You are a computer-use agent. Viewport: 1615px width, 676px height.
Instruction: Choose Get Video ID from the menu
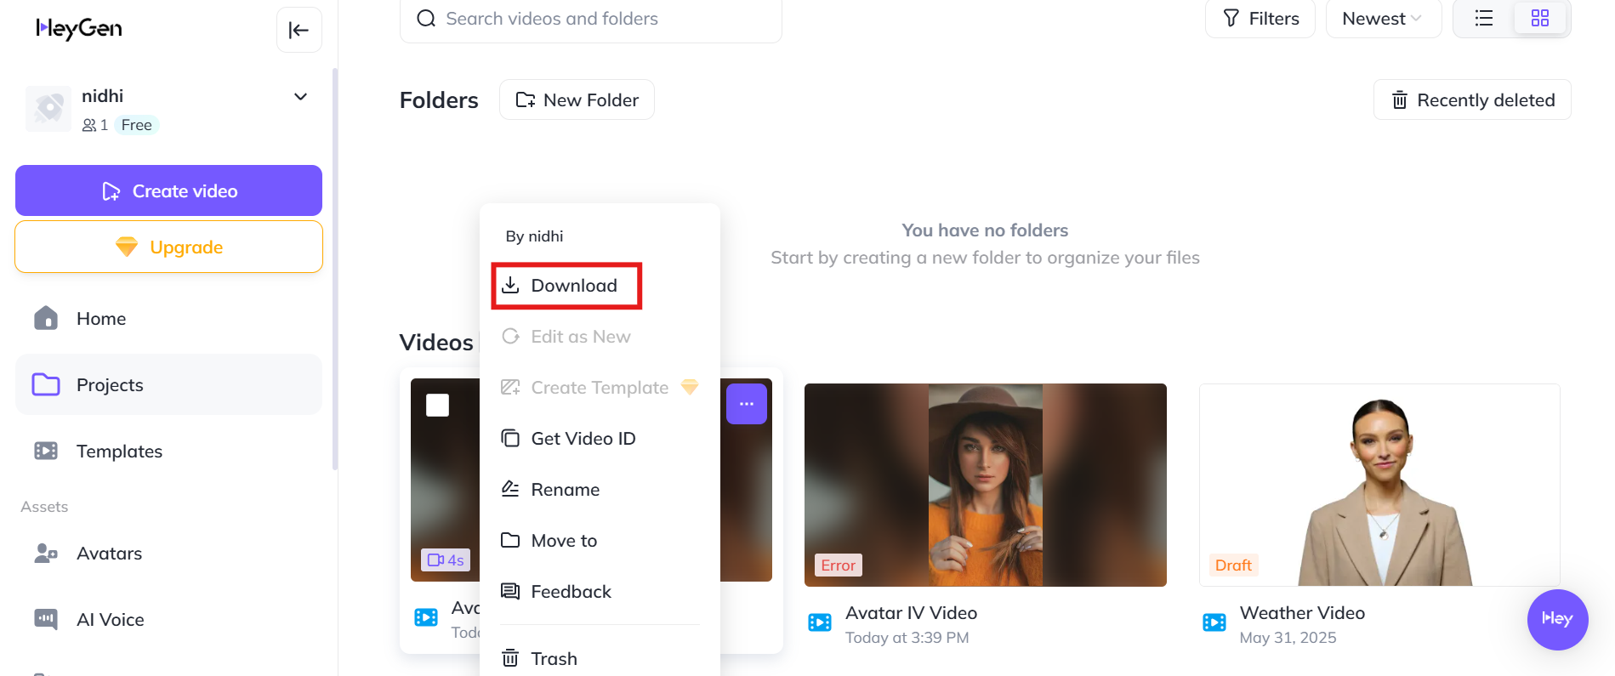pyautogui.click(x=600, y=439)
